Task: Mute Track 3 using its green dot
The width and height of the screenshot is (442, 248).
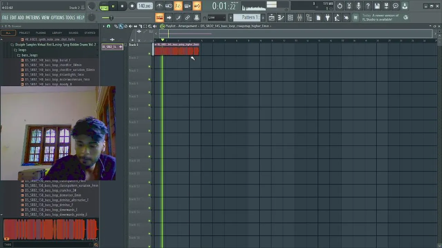Action: point(149,79)
